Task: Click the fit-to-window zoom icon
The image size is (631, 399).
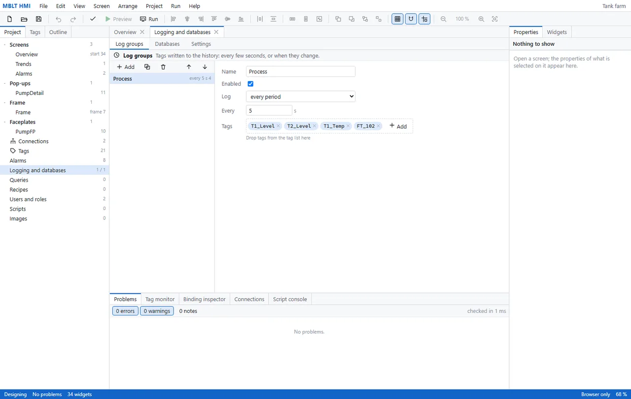Action: tap(495, 19)
